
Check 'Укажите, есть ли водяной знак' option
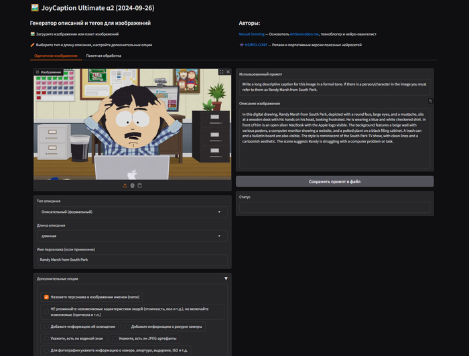pyautogui.click(x=47, y=339)
